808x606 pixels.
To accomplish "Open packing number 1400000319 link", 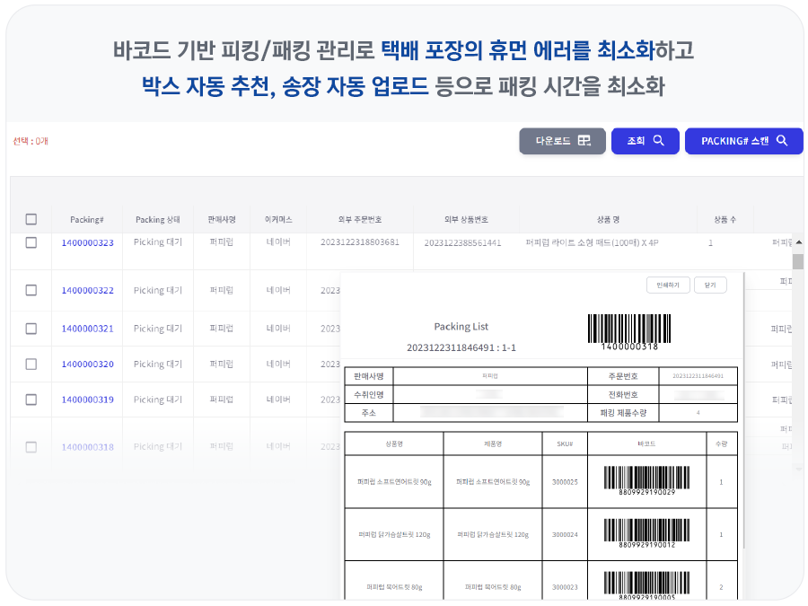I will pyautogui.click(x=87, y=400).
